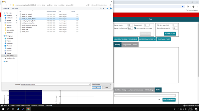Open Tüm Dosyalar file type dropdown

pyautogui.click(x=101, y=84)
